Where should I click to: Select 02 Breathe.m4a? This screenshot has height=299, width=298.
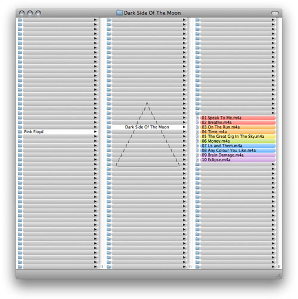[x=238, y=122]
